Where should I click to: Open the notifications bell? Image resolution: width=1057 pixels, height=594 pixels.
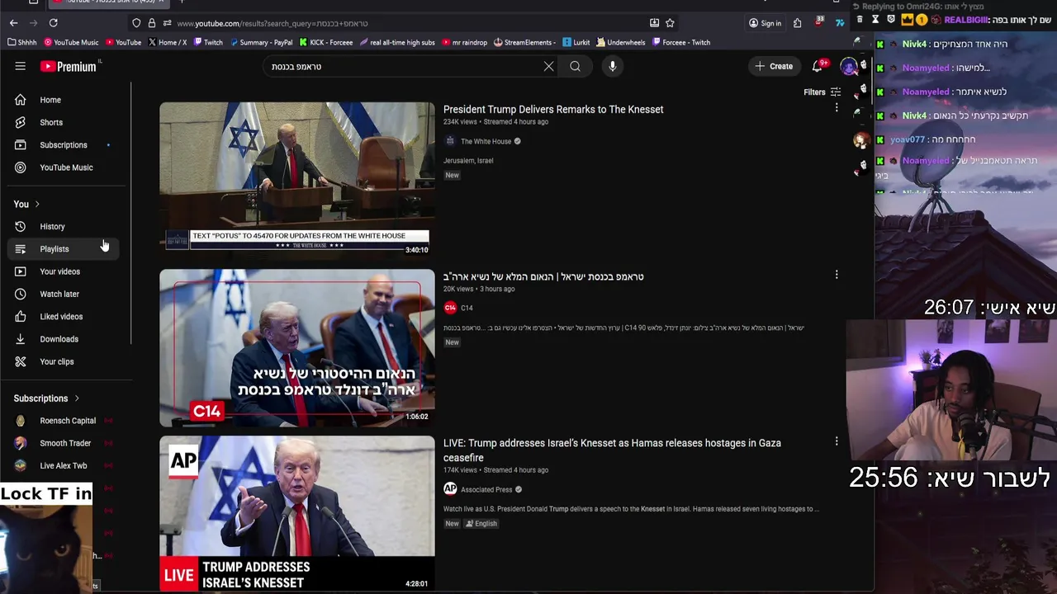pyautogui.click(x=817, y=66)
